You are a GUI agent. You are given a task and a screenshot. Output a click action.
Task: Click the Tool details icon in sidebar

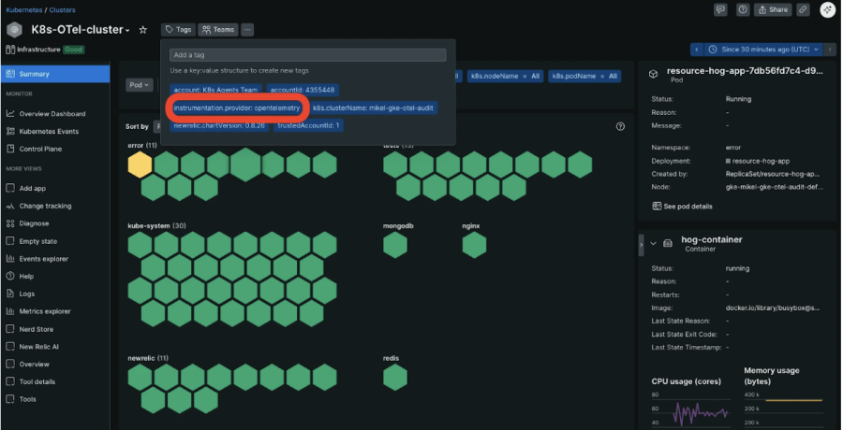[x=10, y=381]
